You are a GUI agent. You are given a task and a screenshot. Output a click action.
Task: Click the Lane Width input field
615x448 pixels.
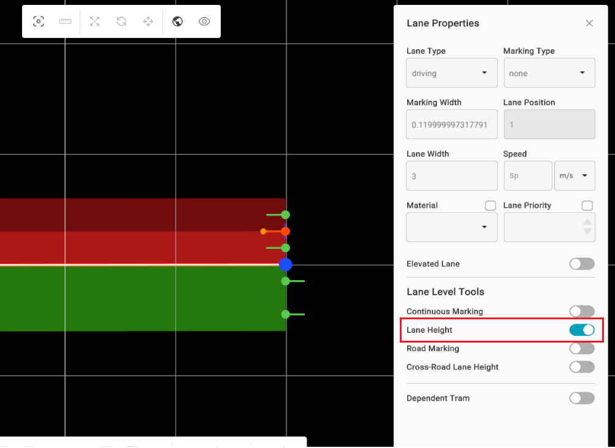point(451,176)
